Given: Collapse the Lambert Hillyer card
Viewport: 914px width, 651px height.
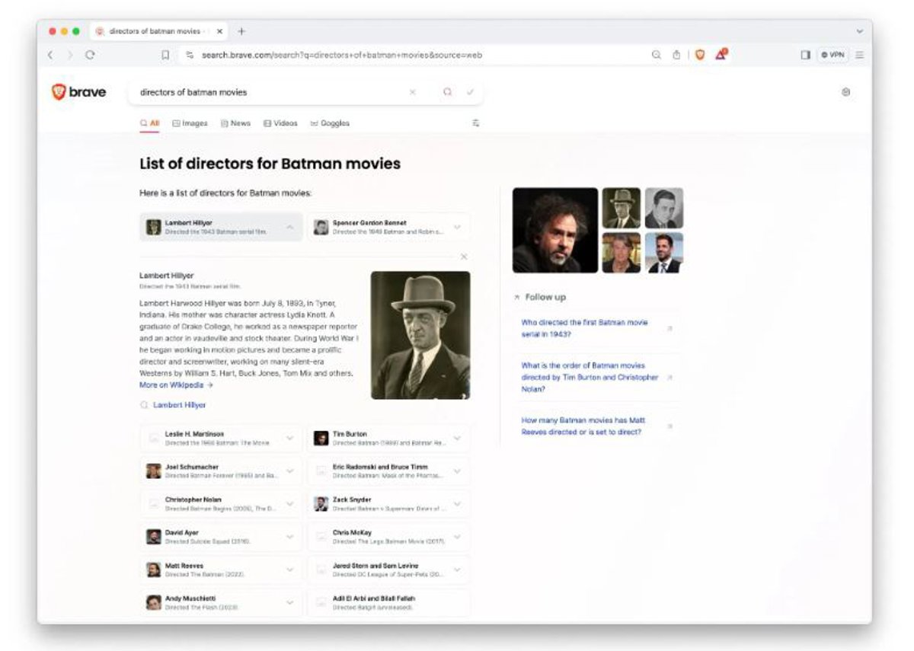Looking at the screenshot, I should (x=290, y=227).
